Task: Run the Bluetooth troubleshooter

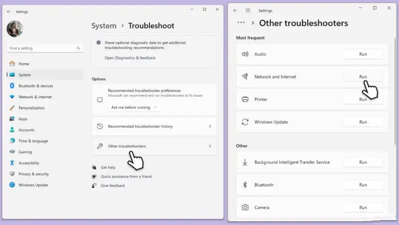Action: tap(363, 185)
